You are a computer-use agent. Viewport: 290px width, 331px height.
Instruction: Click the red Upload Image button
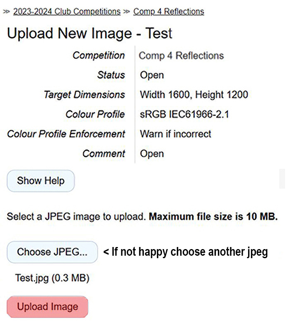(48, 307)
